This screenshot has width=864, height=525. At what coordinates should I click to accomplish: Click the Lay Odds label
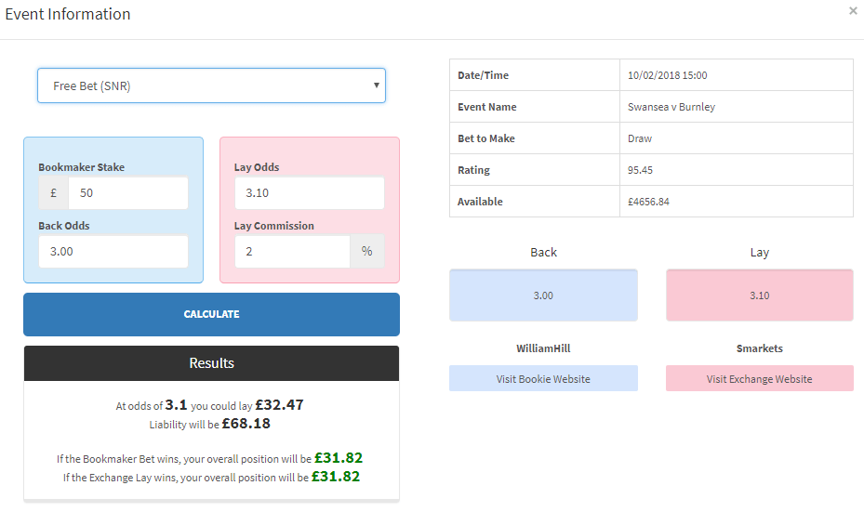[257, 167]
